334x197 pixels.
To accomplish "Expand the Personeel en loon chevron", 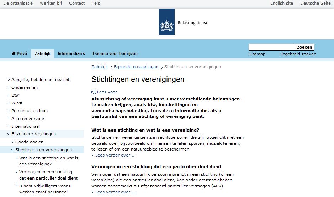I will [9, 110].
